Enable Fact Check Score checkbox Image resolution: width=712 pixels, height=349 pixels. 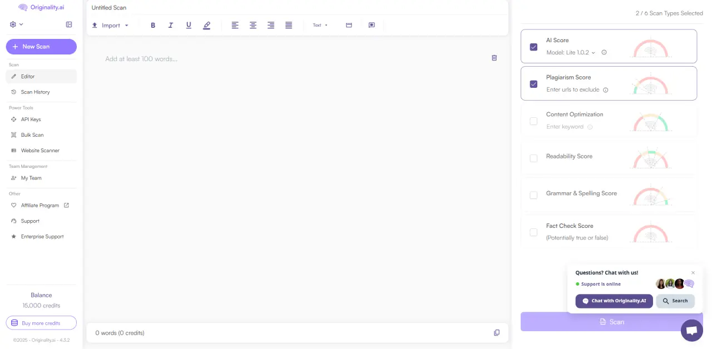533,232
